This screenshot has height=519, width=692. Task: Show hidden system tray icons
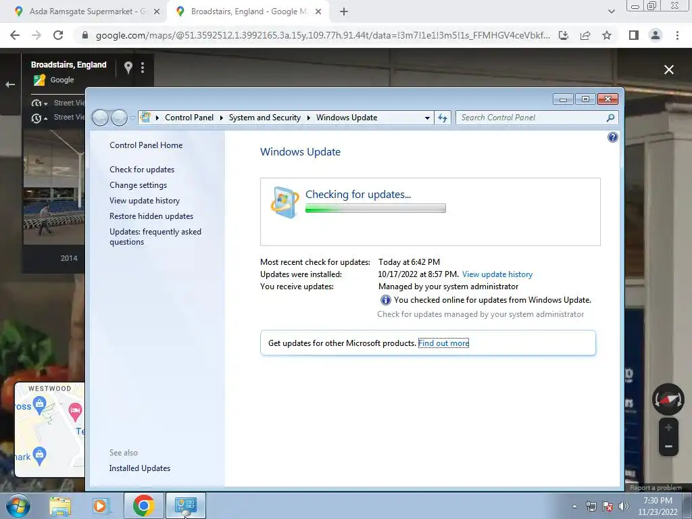click(x=574, y=506)
